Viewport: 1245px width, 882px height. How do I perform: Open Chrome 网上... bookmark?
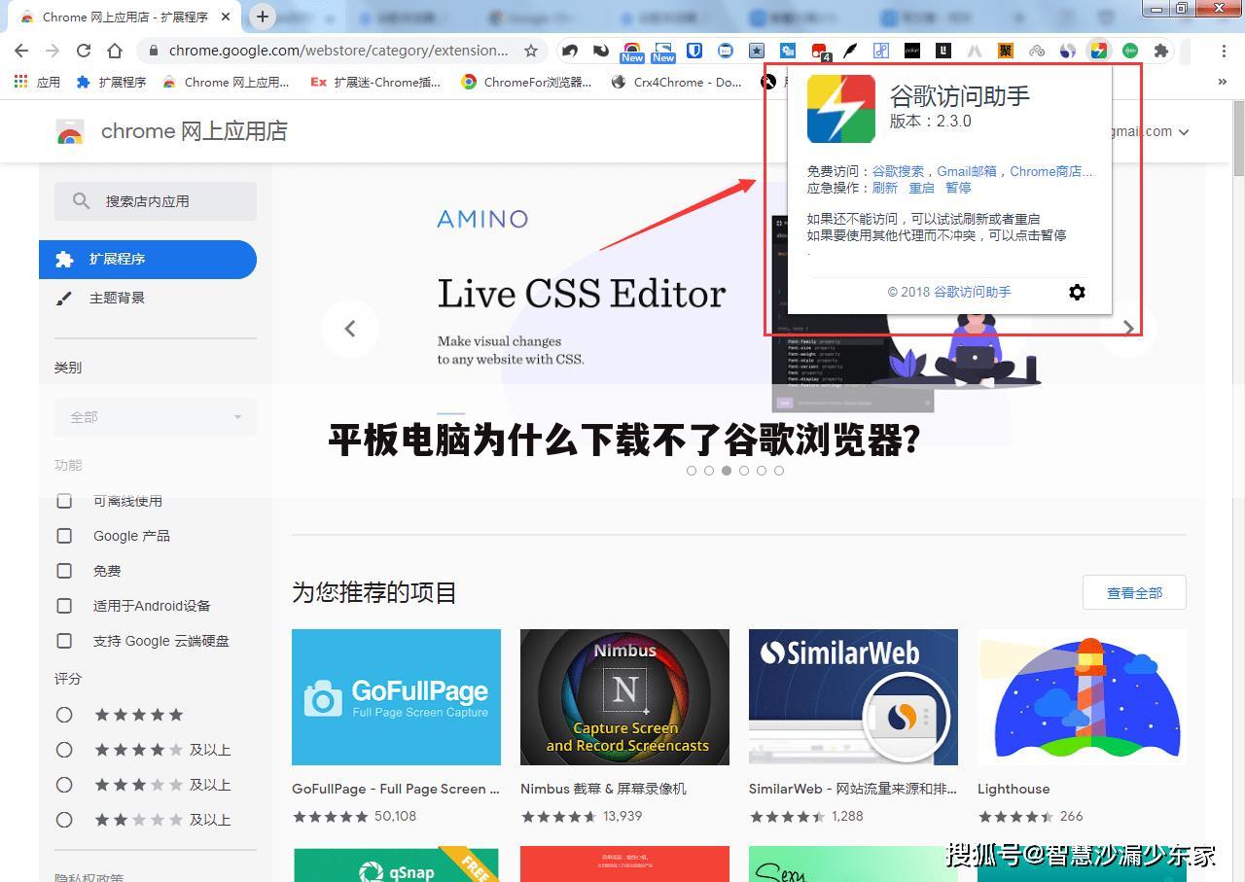[x=226, y=82]
